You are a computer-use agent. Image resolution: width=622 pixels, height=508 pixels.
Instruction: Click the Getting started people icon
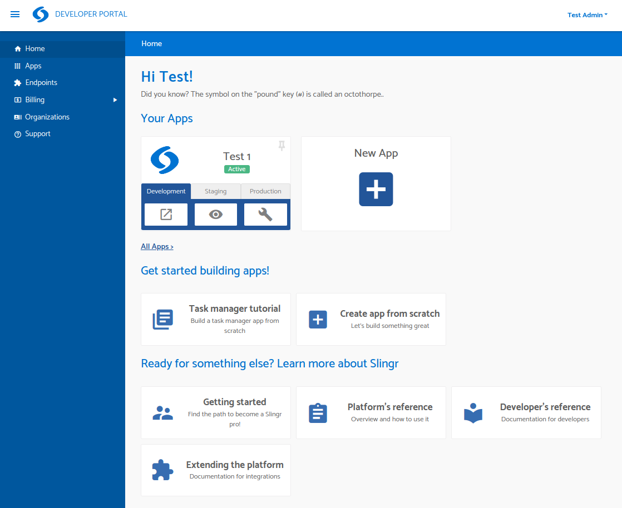162,413
